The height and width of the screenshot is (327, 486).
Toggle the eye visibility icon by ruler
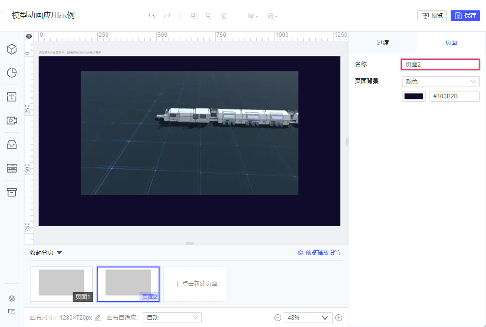(29, 36)
